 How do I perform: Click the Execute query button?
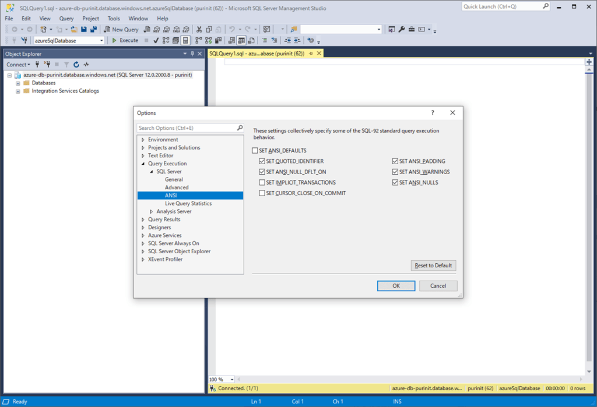tap(125, 40)
